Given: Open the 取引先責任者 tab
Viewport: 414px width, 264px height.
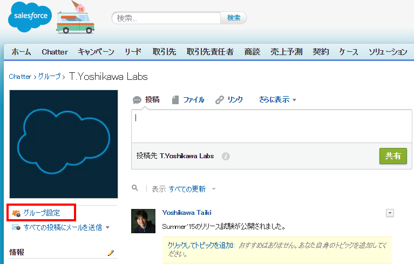Looking at the screenshot, I should pyautogui.click(x=210, y=52).
